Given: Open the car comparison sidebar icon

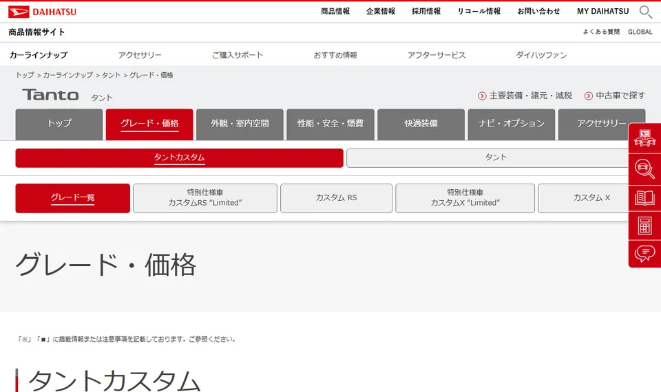Looking at the screenshot, I should click(644, 138).
